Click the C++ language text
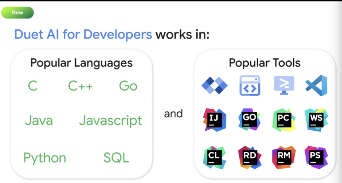342x183 pixels. [x=80, y=86]
